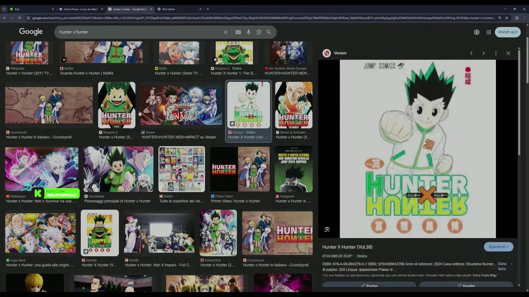Open the Simon & Schuster Hisoka cover thumbnail
This screenshot has width=529, height=297.
pyautogui.click(x=294, y=105)
